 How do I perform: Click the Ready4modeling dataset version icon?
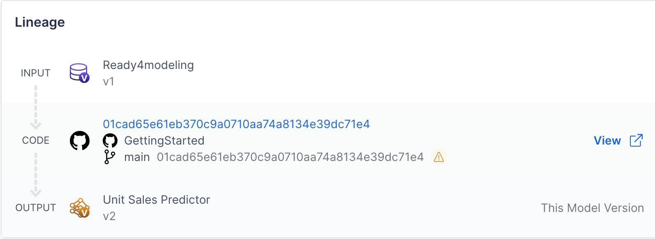[79, 73]
